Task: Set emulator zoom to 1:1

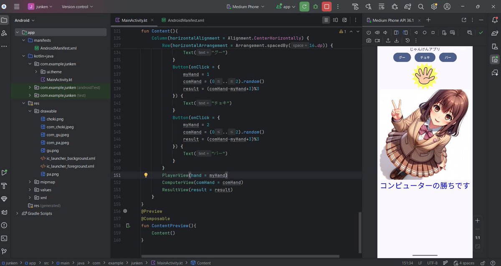Action: (478, 238)
